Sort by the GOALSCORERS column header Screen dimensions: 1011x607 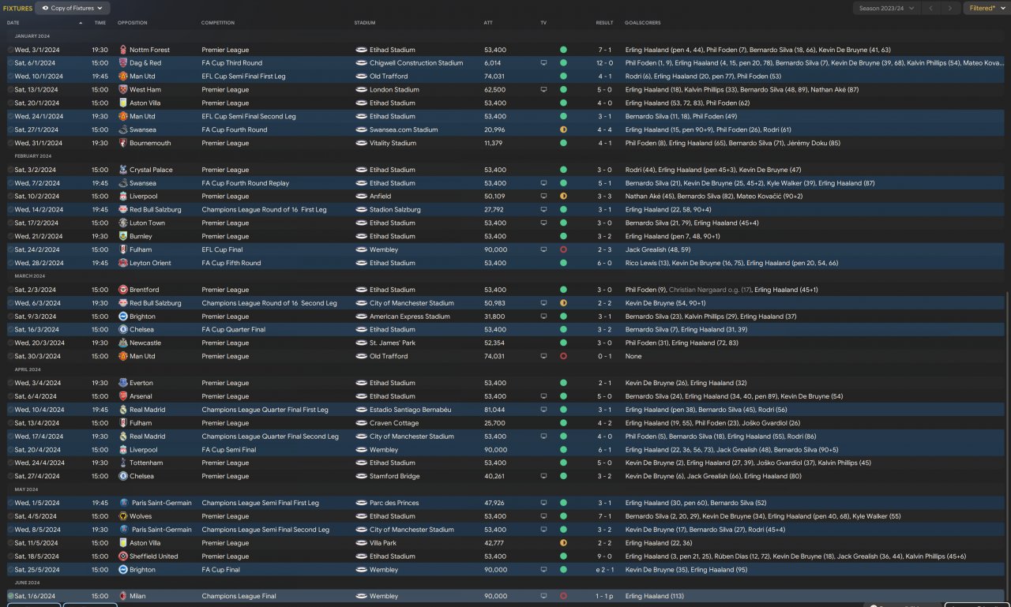pyautogui.click(x=643, y=23)
